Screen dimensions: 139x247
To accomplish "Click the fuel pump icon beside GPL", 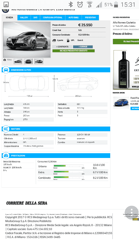I will pos(68,40).
